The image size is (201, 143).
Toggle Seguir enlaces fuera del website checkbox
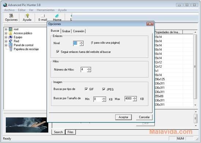(58, 52)
